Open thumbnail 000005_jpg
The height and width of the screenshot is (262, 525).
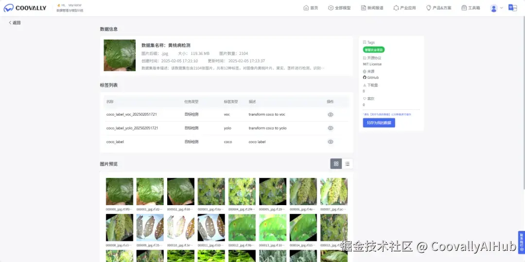tap(273, 192)
